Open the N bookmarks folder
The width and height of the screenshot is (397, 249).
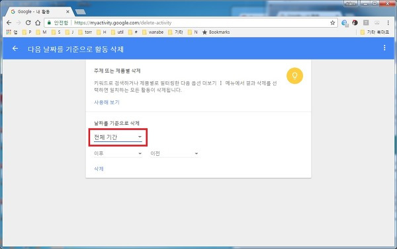click(193, 32)
